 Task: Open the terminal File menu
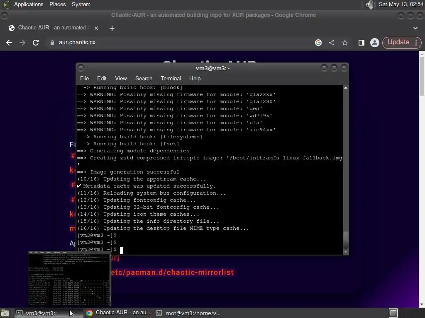(x=84, y=78)
